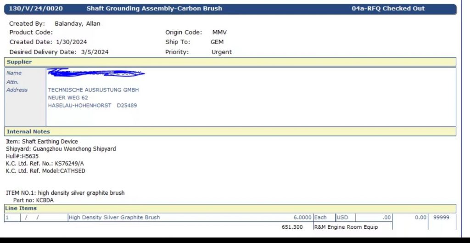Click the K.C. Ltd. Ref. No. note line
Viewport: 470px width, 243px height.
(x=45, y=164)
